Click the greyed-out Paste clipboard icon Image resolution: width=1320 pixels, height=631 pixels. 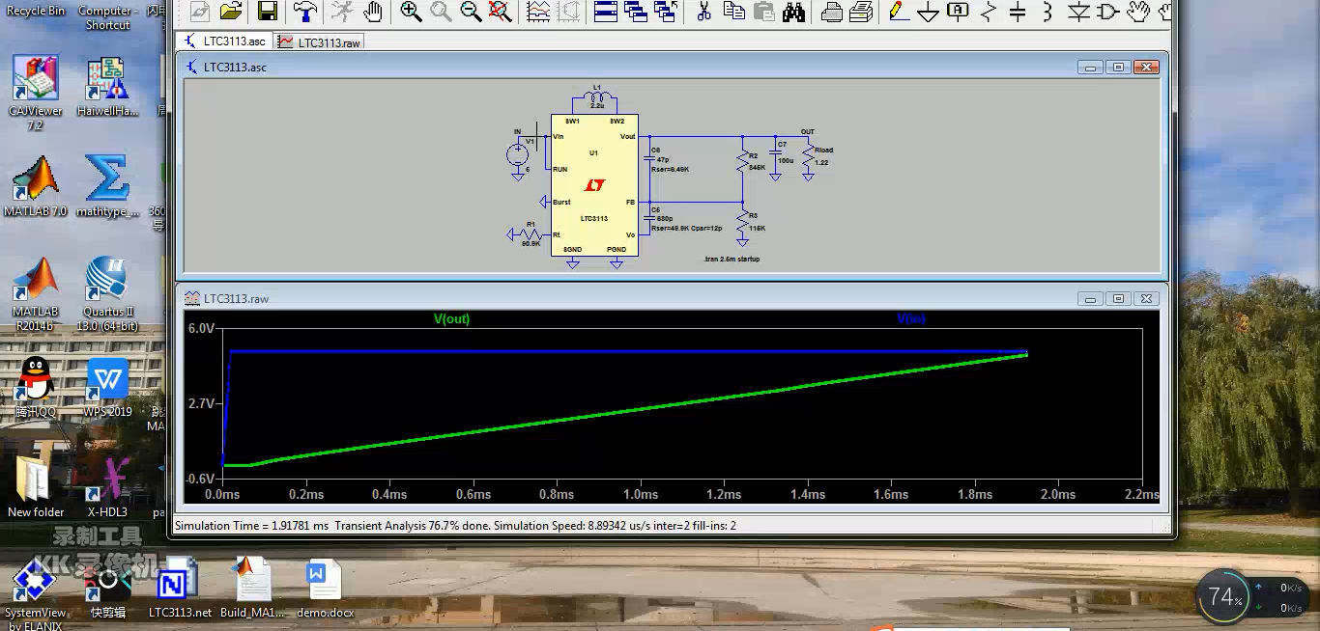pos(763,12)
